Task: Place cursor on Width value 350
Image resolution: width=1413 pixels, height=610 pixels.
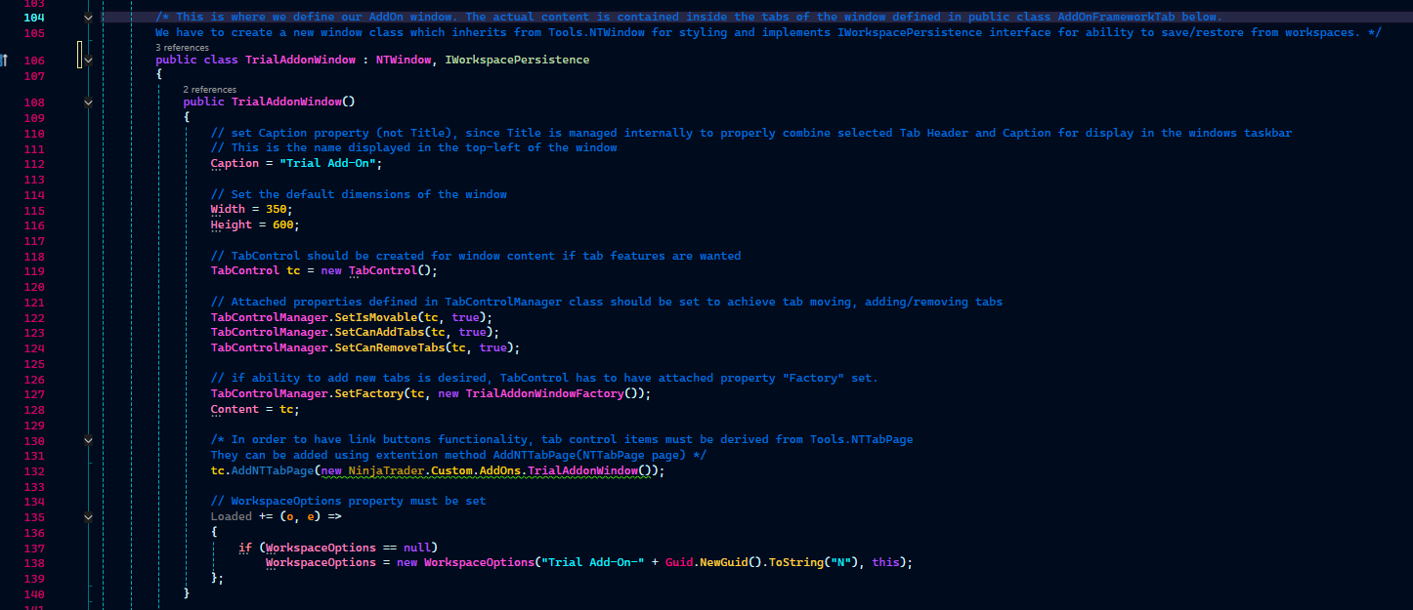Action: tap(278, 210)
